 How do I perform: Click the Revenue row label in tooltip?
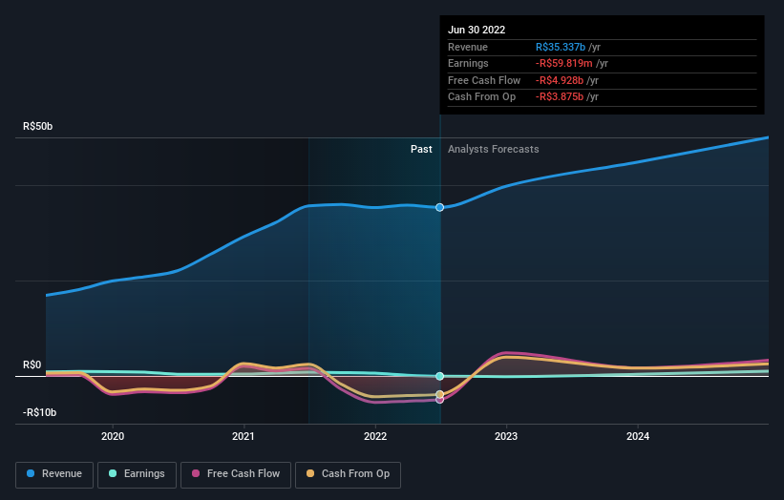pos(468,47)
